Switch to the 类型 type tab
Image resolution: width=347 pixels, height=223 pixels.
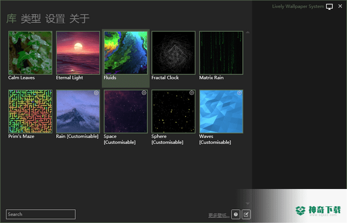coord(31,18)
